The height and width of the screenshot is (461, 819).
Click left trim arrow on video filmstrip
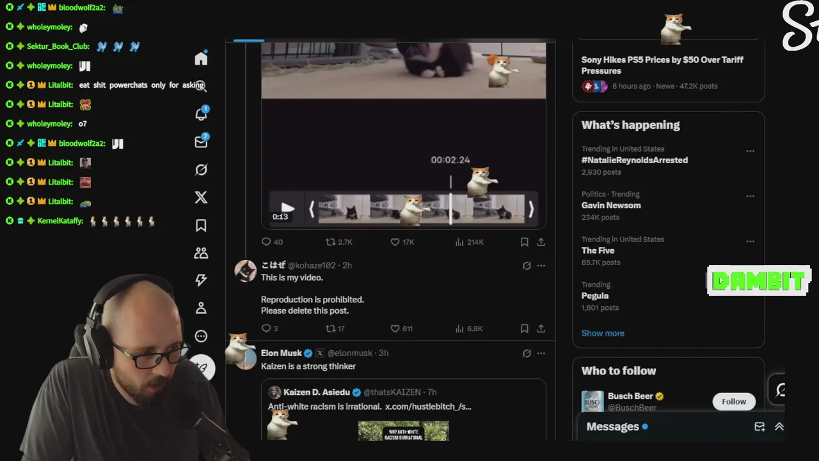(312, 209)
